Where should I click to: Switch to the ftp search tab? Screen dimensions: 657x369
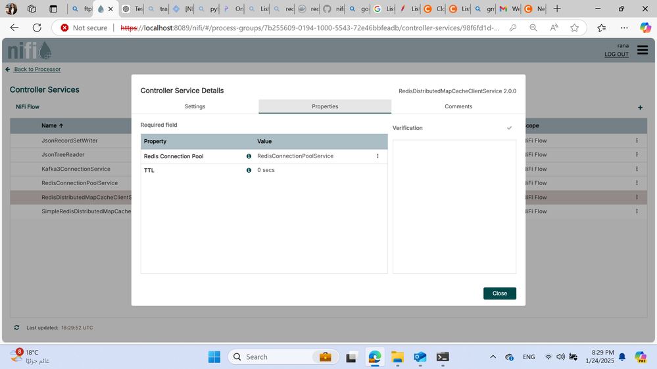pos(82,9)
